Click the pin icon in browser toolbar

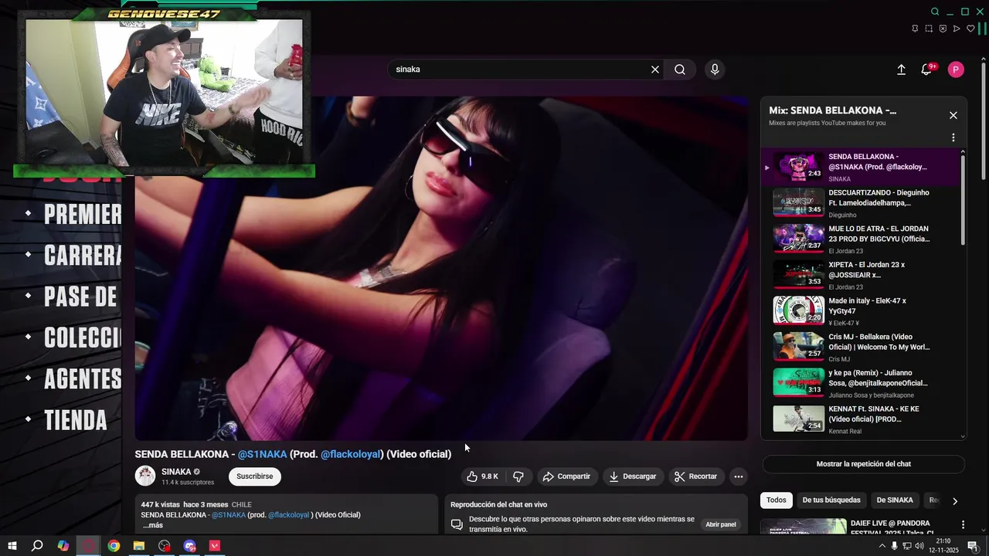click(915, 29)
